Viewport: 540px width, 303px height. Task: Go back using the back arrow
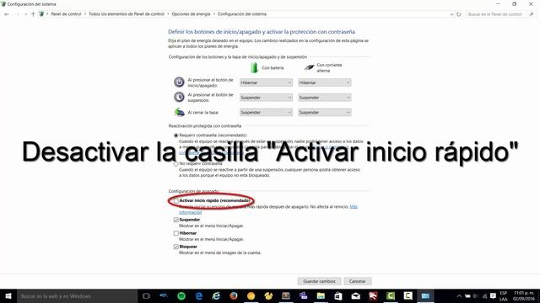(7, 14)
